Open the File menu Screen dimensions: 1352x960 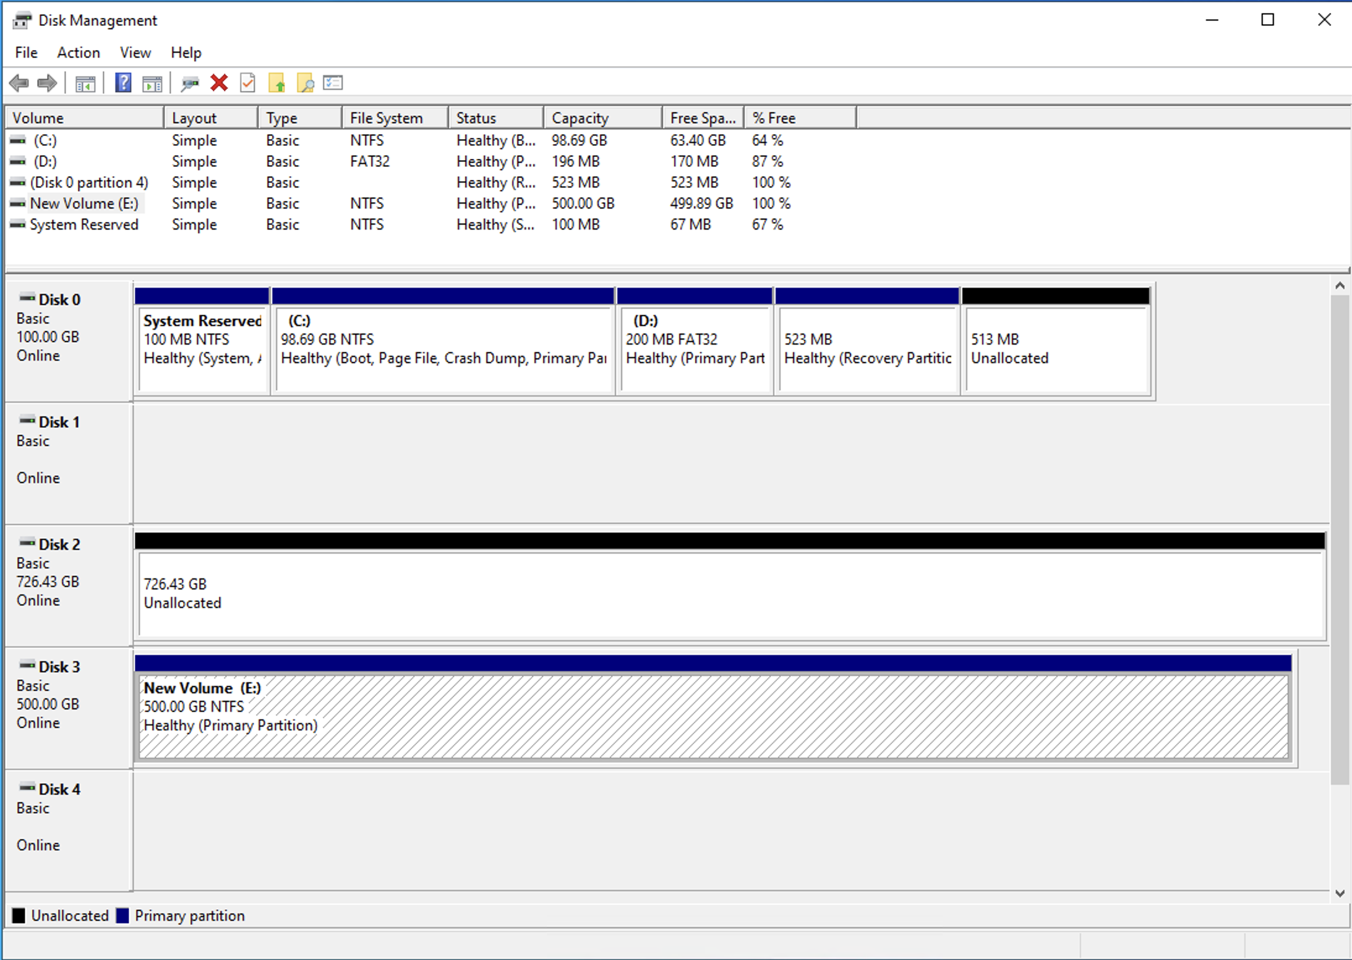(26, 53)
